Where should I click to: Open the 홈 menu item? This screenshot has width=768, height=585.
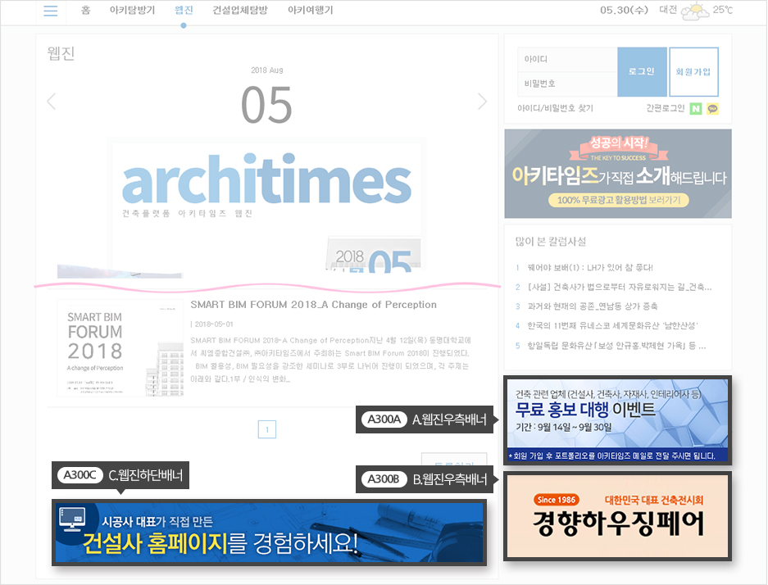click(x=86, y=11)
